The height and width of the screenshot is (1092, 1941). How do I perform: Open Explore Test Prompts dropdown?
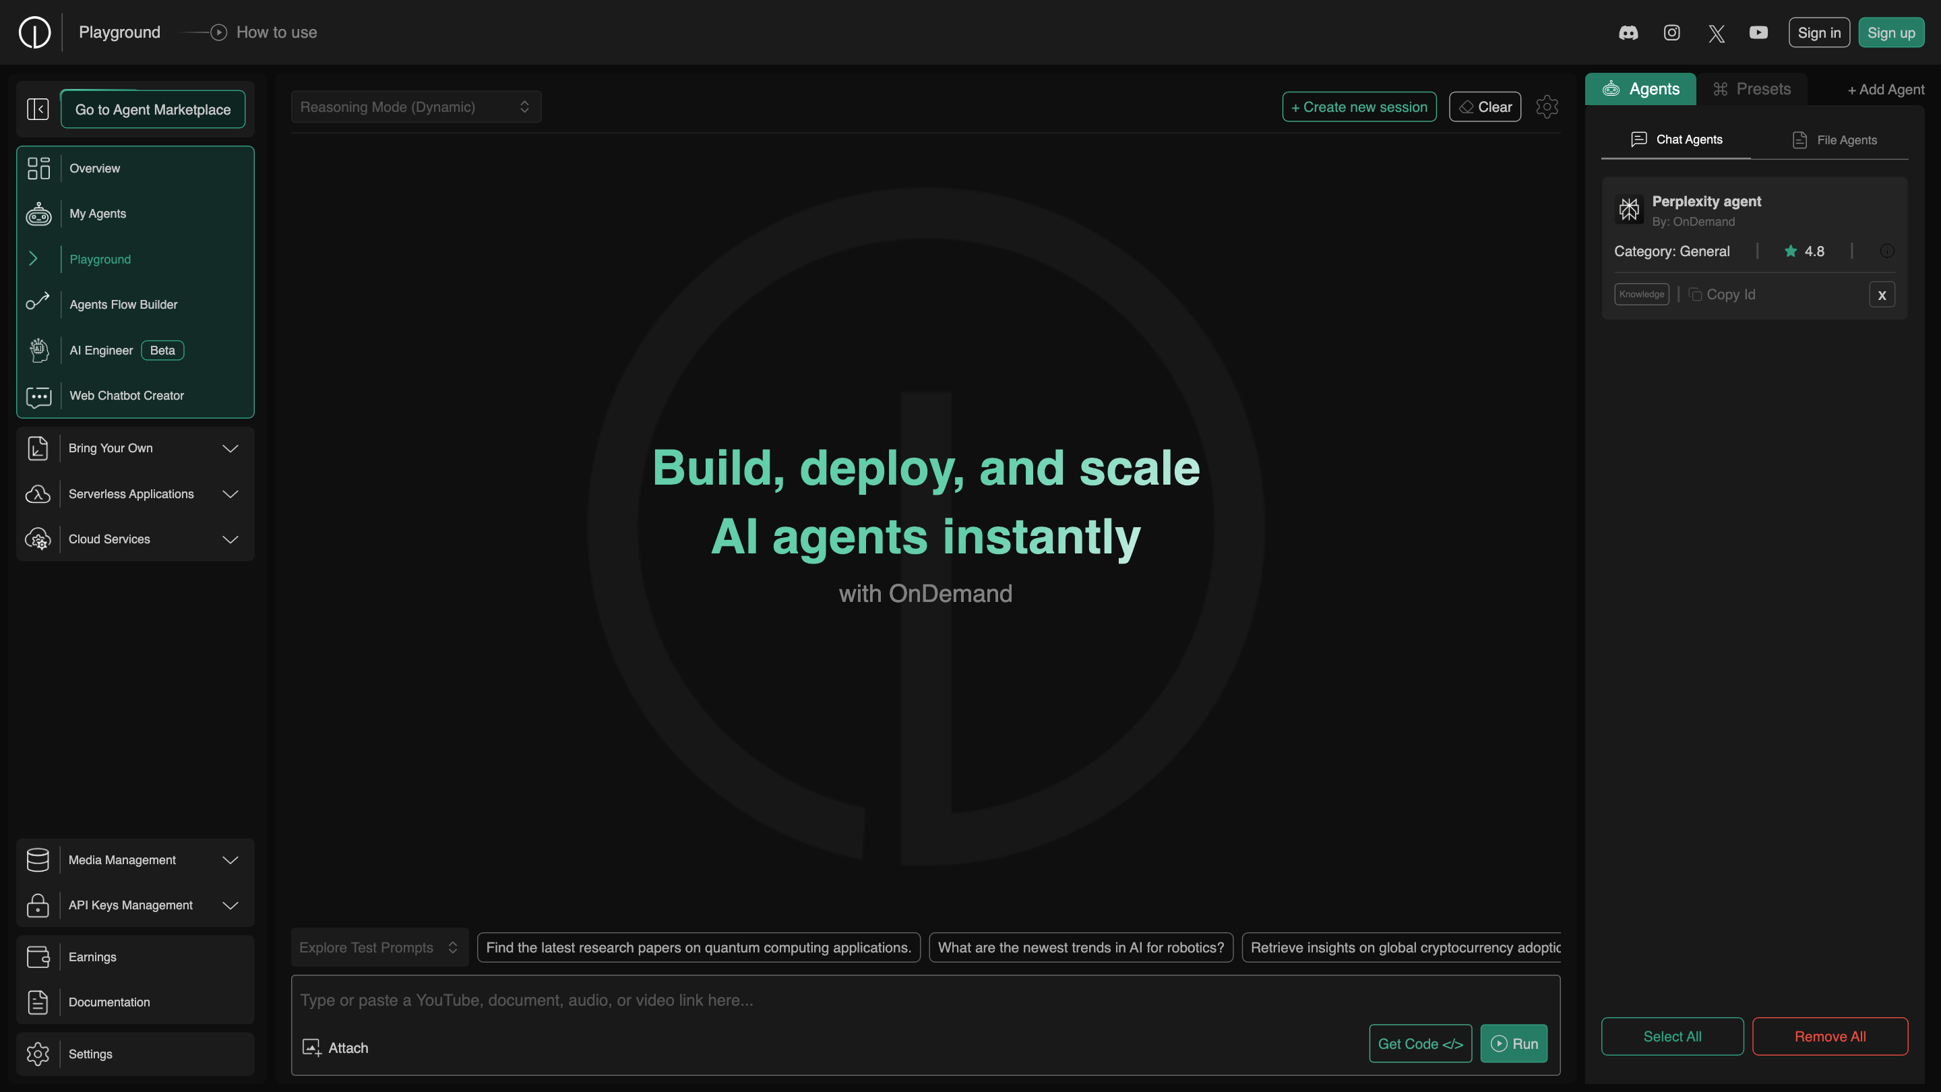point(379,947)
